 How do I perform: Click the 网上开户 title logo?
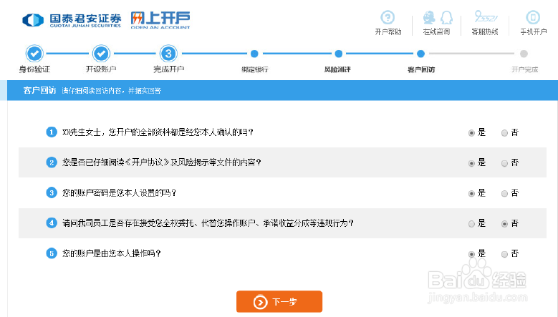[x=160, y=20]
